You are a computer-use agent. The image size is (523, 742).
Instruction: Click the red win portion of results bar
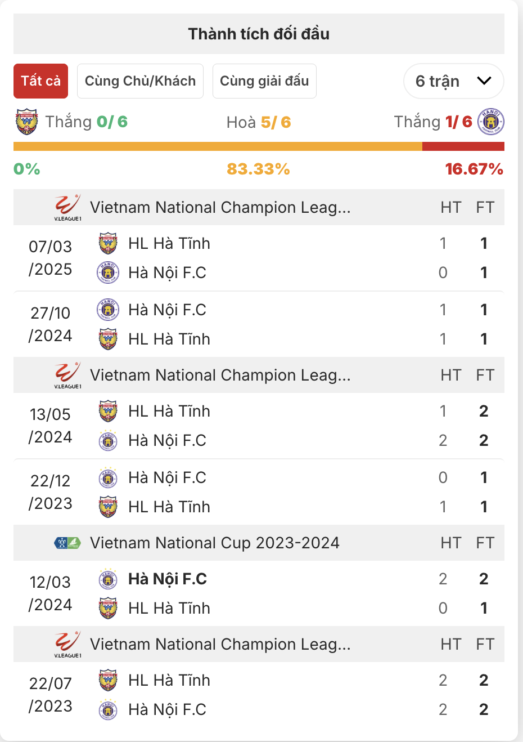(463, 146)
